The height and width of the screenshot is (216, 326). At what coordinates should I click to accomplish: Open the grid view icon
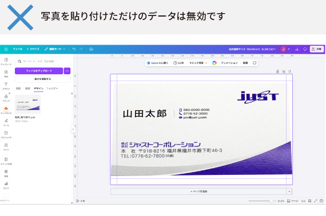310,201
